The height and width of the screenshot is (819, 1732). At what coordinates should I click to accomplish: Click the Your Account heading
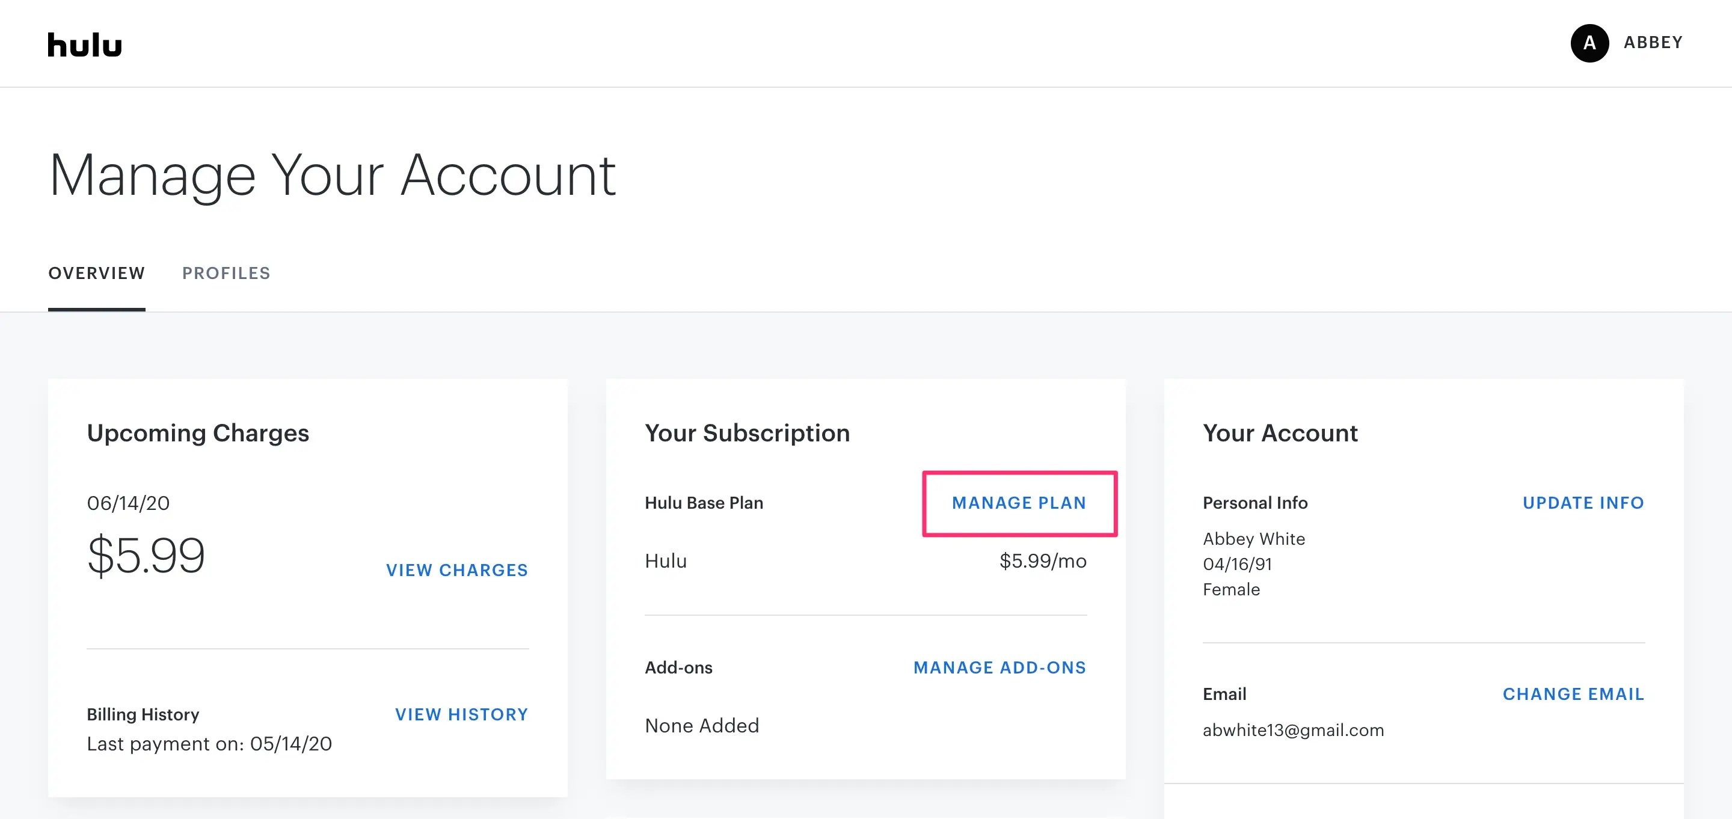tap(1280, 433)
